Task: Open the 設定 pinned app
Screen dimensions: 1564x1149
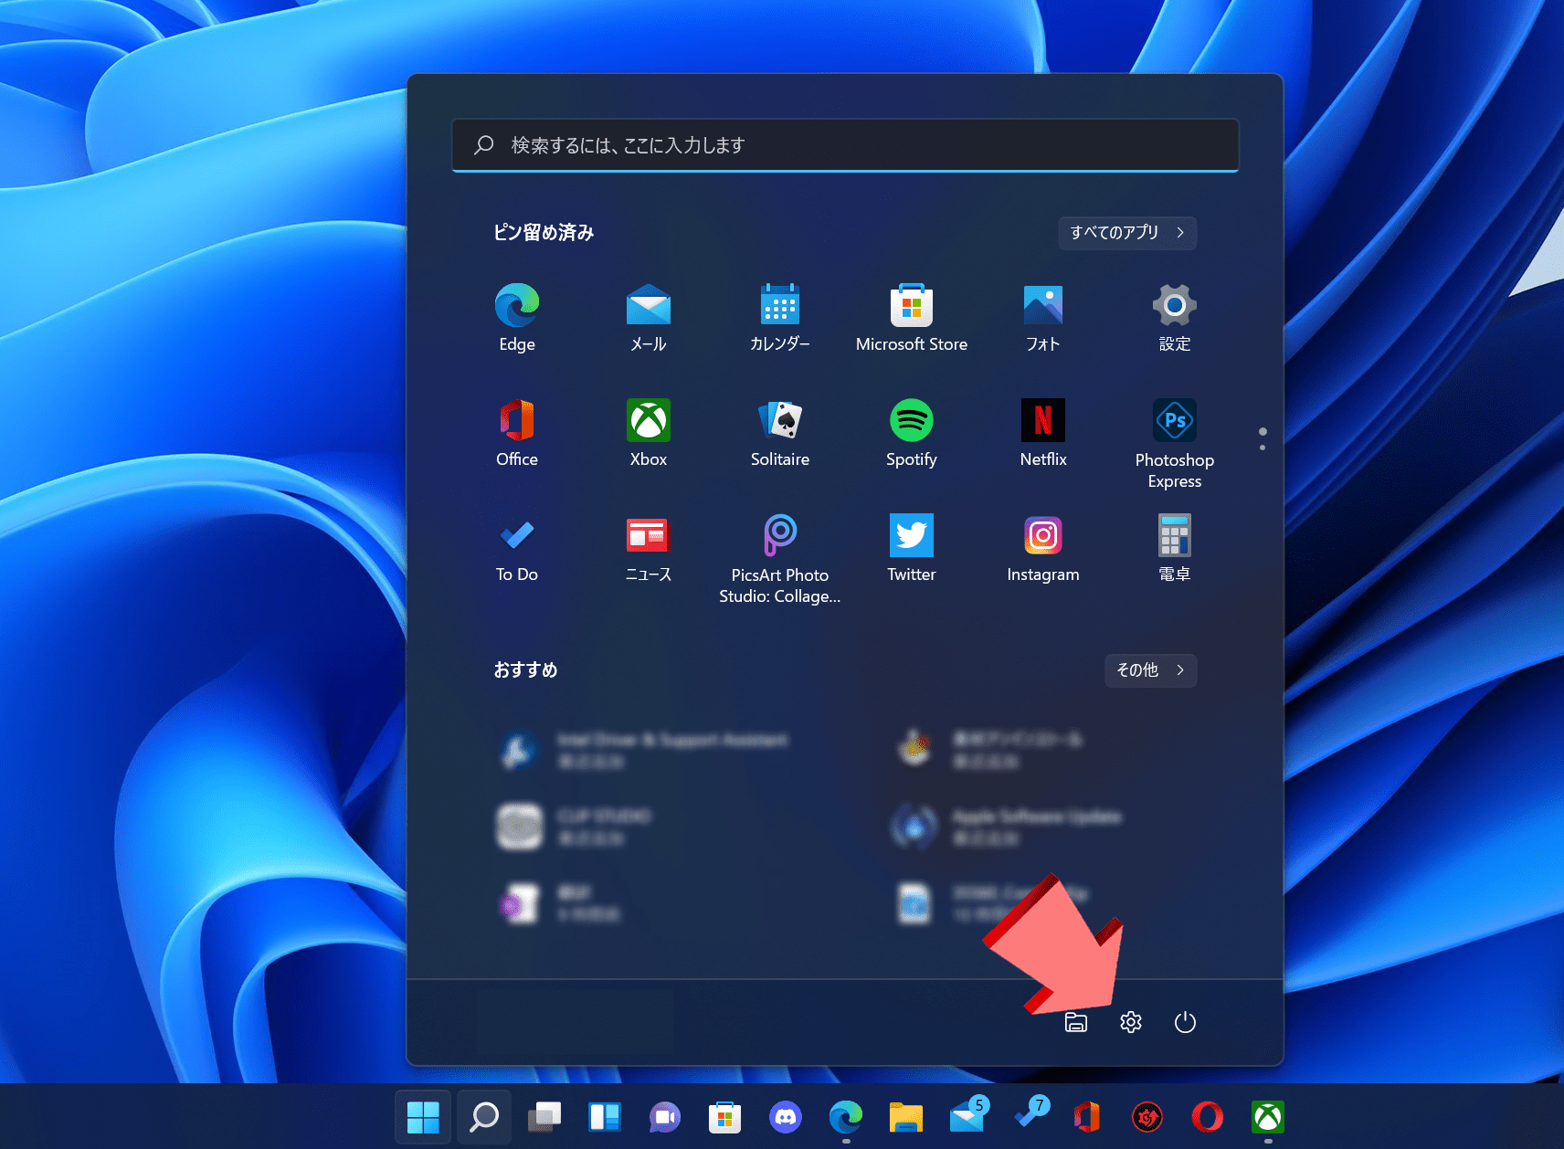Action: pyautogui.click(x=1175, y=318)
